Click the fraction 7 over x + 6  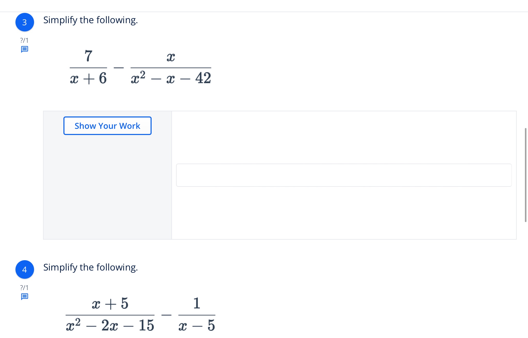click(88, 67)
